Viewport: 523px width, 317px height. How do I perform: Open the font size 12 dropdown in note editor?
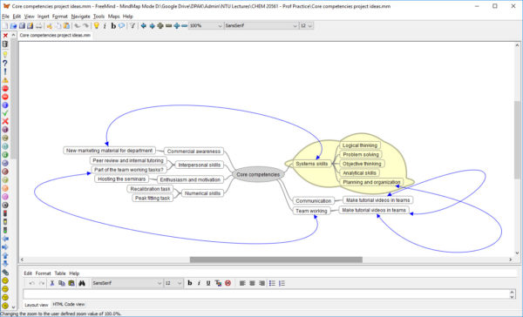click(173, 283)
